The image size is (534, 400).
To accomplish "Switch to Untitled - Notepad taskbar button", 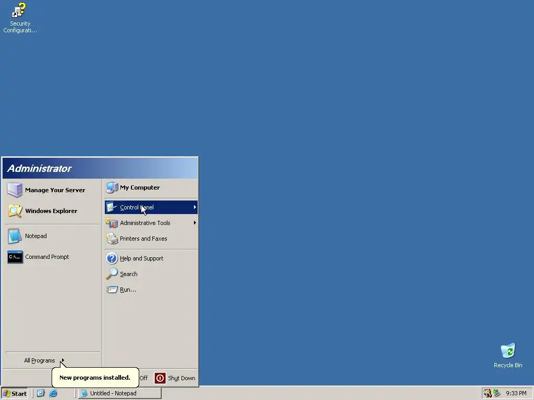I will point(120,393).
